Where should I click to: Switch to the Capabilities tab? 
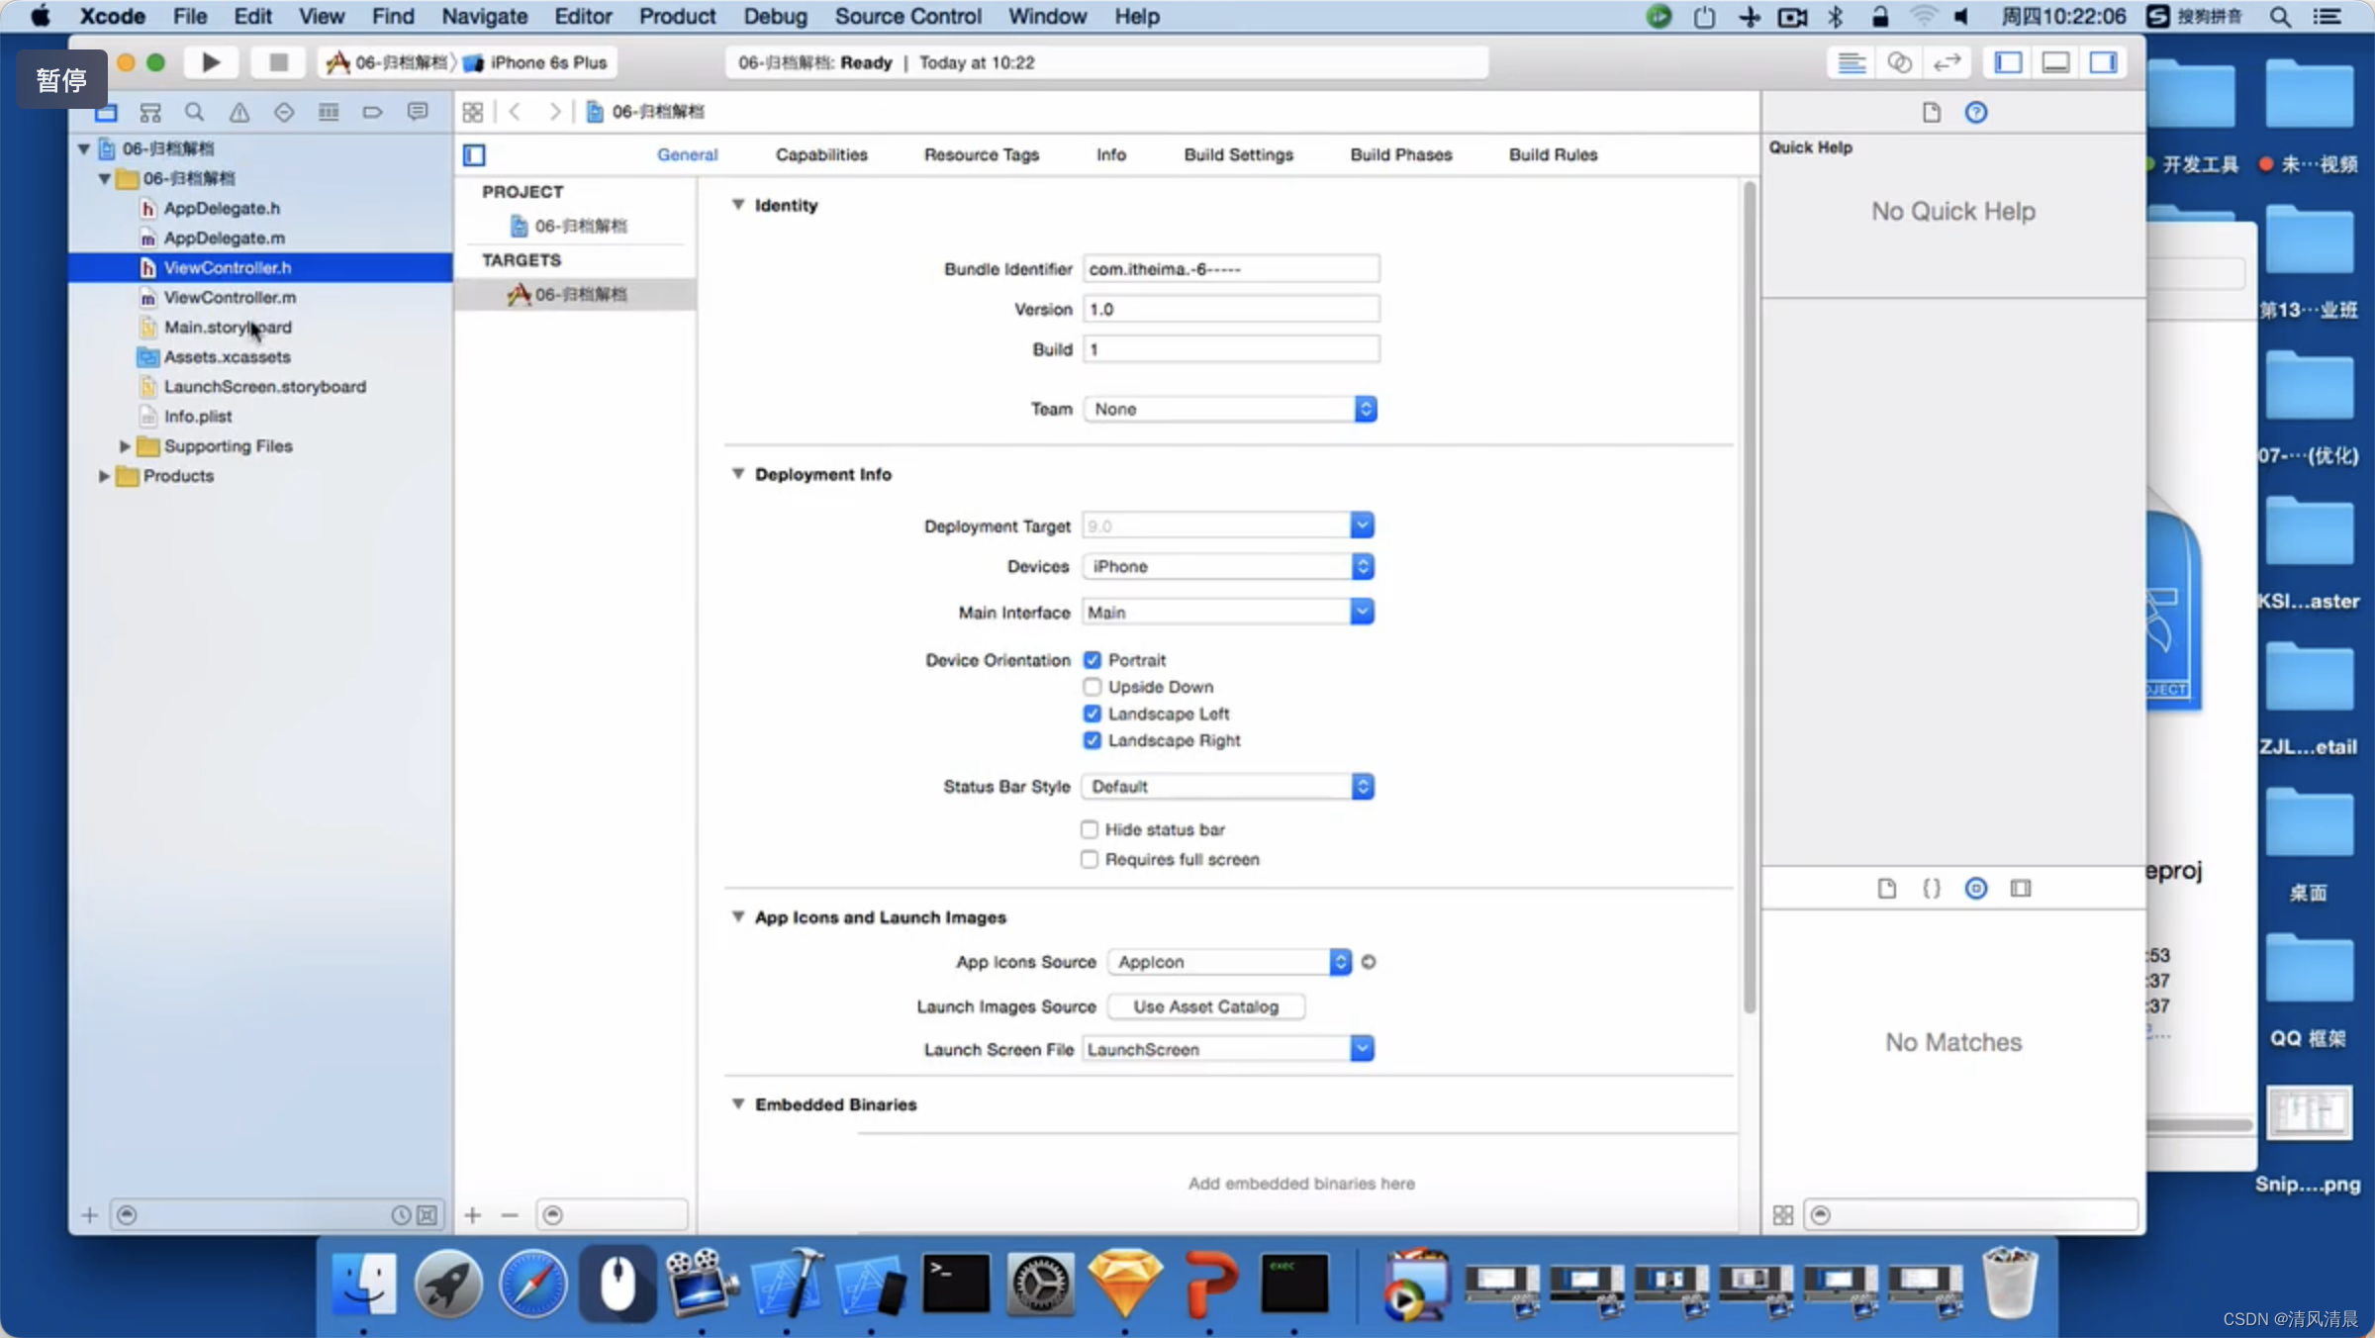point(821,154)
